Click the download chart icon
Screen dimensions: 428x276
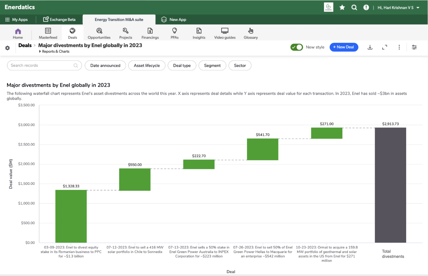click(370, 47)
